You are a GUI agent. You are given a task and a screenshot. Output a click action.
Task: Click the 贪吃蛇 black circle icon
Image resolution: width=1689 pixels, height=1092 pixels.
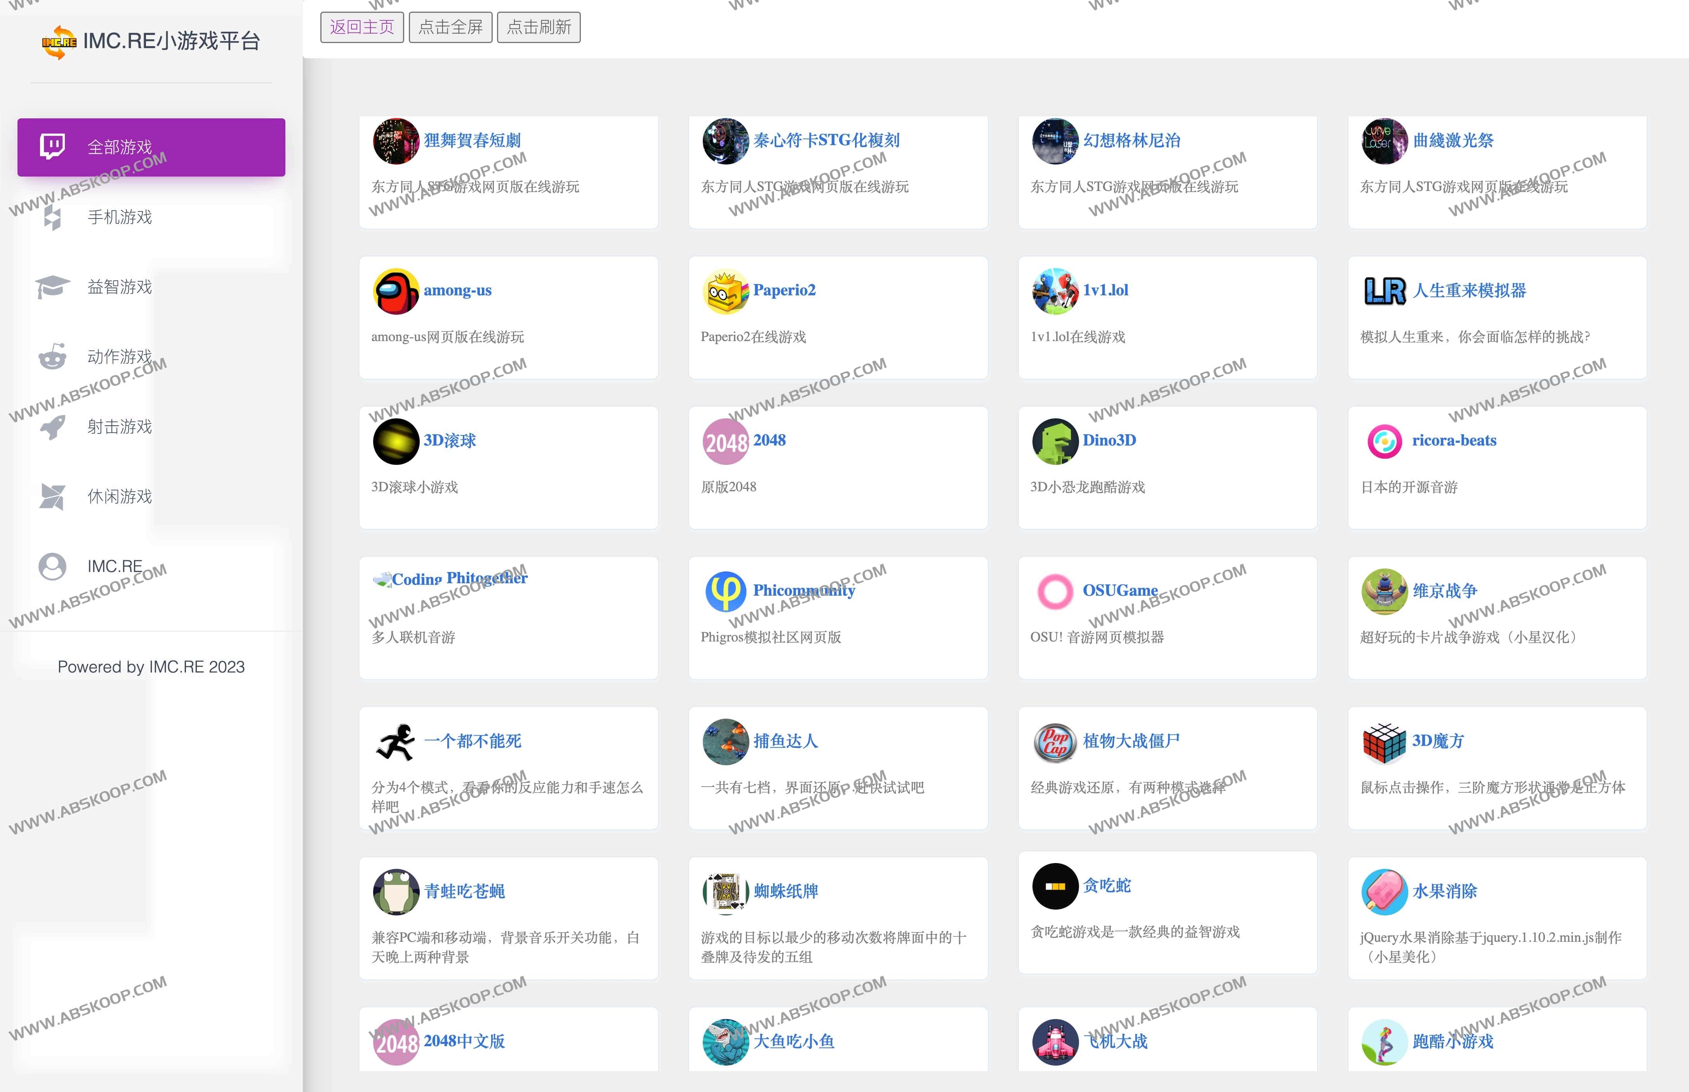pyautogui.click(x=1055, y=886)
